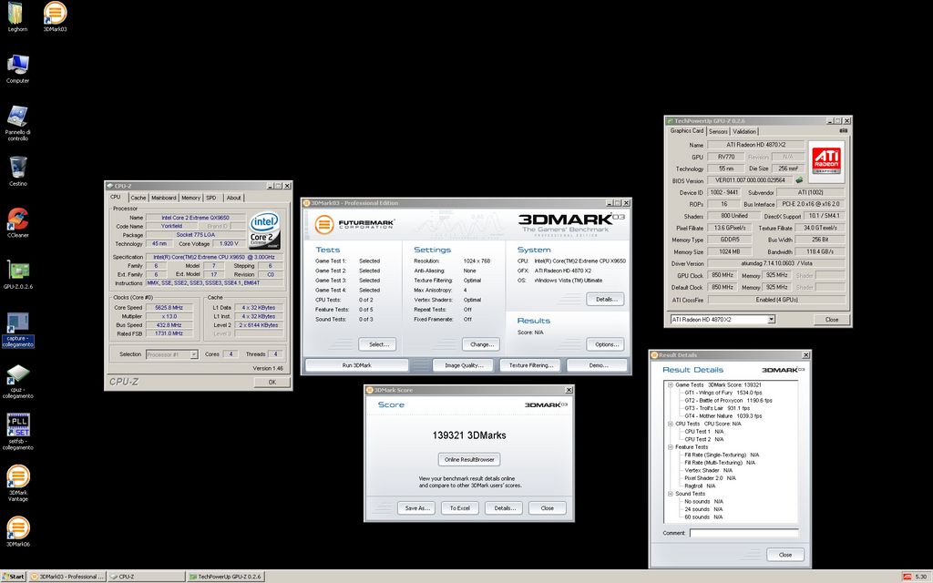The image size is (933, 583).
Task: Click the screenshot camera icon in GPU-Z
Action: 843,130
